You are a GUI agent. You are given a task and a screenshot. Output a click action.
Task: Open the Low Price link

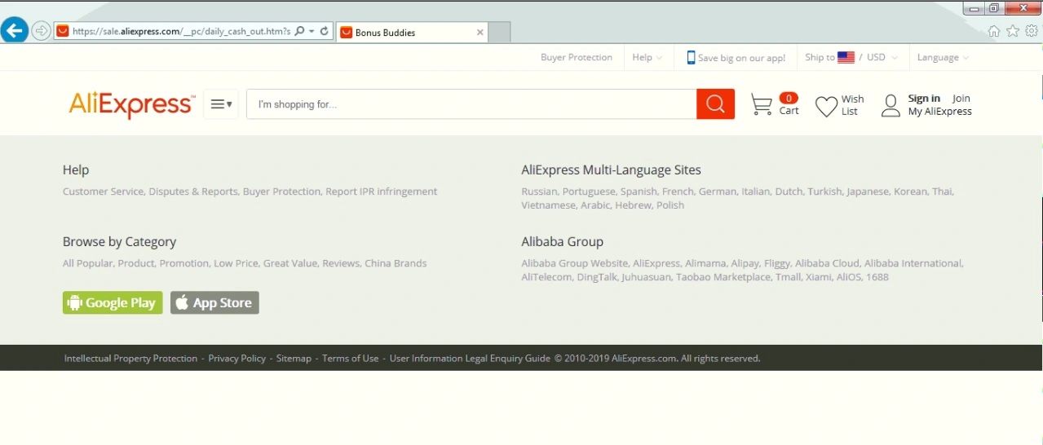click(x=236, y=263)
